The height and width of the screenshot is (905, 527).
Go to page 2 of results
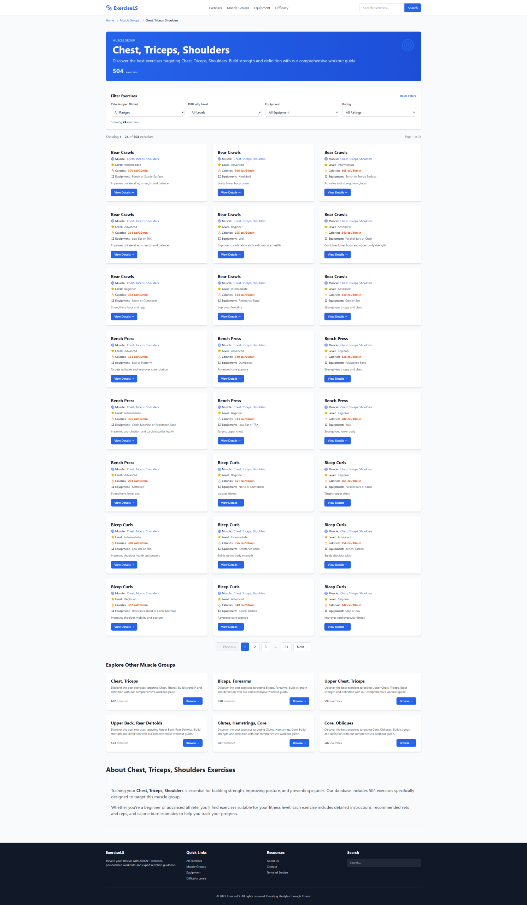pos(255,647)
